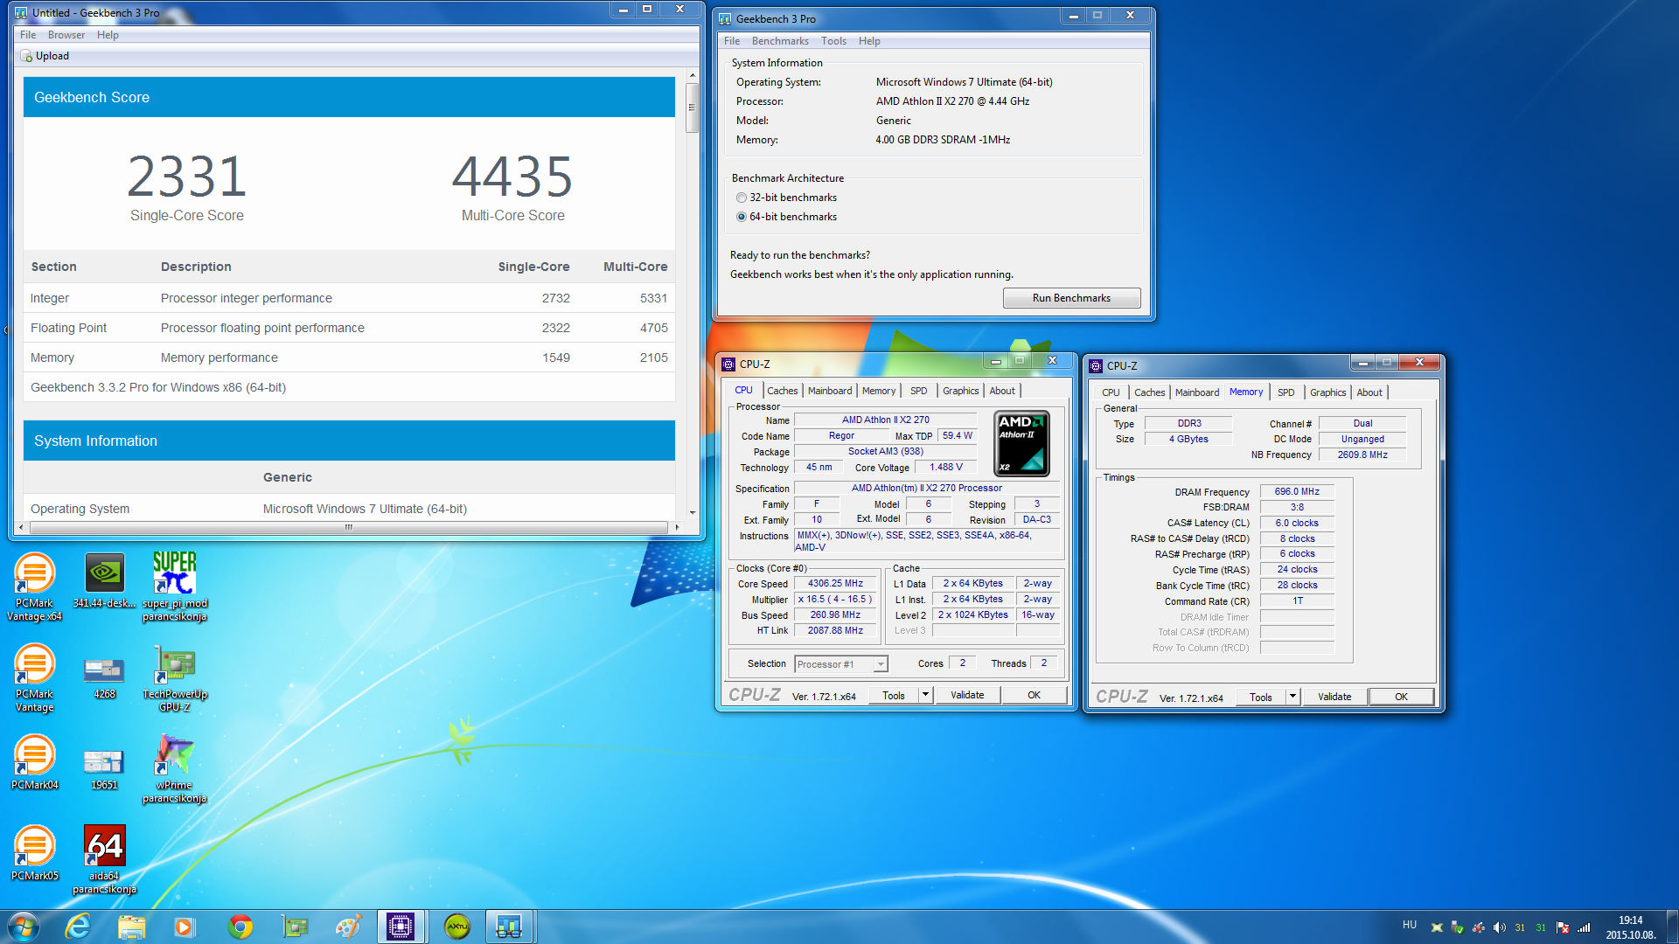Click Run Benchmarks button
1679x944 pixels.
pos(1071,298)
